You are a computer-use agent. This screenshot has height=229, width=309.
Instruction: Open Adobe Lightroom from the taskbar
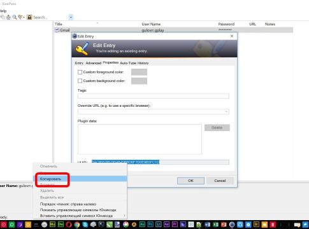coord(159,225)
